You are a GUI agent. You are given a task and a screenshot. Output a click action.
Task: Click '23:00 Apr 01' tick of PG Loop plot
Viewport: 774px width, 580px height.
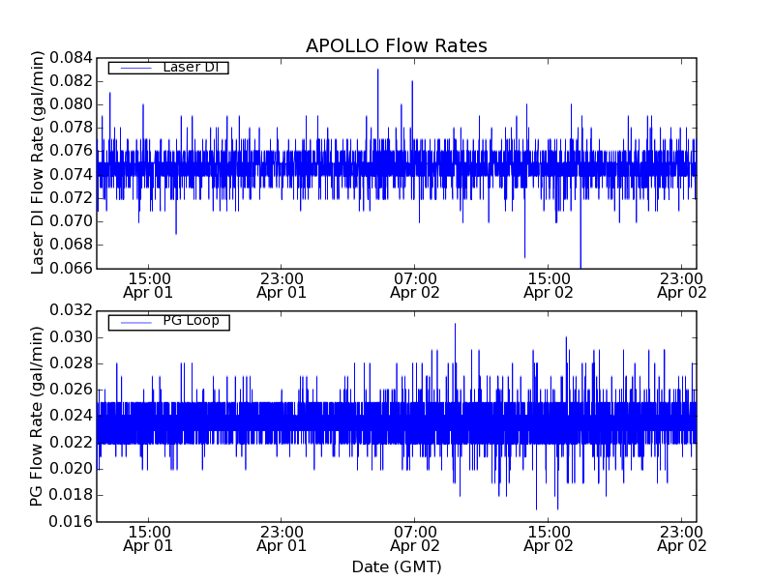tap(282, 539)
